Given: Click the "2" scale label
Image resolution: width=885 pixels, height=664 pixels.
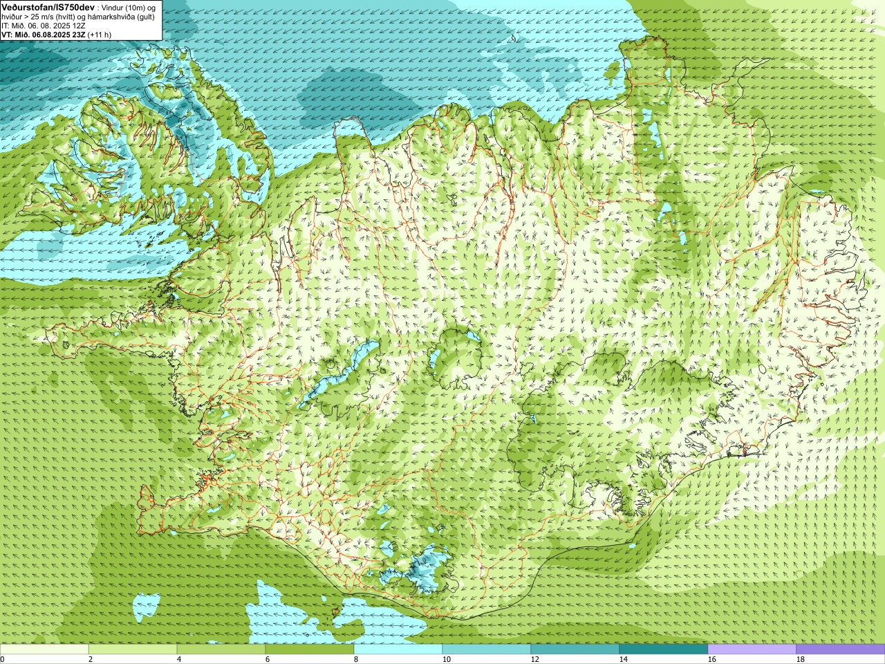Looking at the screenshot, I should tap(91, 659).
